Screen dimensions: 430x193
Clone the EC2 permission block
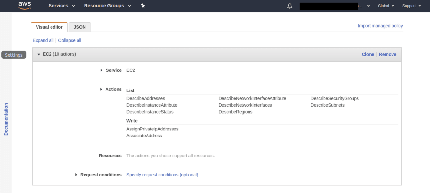click(x=368, y=54)
